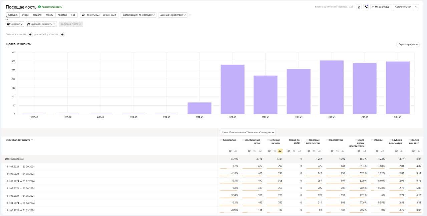Open the dots icon next to export

[x=366, y=7]
